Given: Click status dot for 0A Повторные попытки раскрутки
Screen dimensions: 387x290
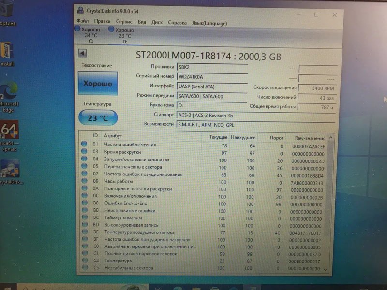Looking at the screenshot, I should pos(84,188).
